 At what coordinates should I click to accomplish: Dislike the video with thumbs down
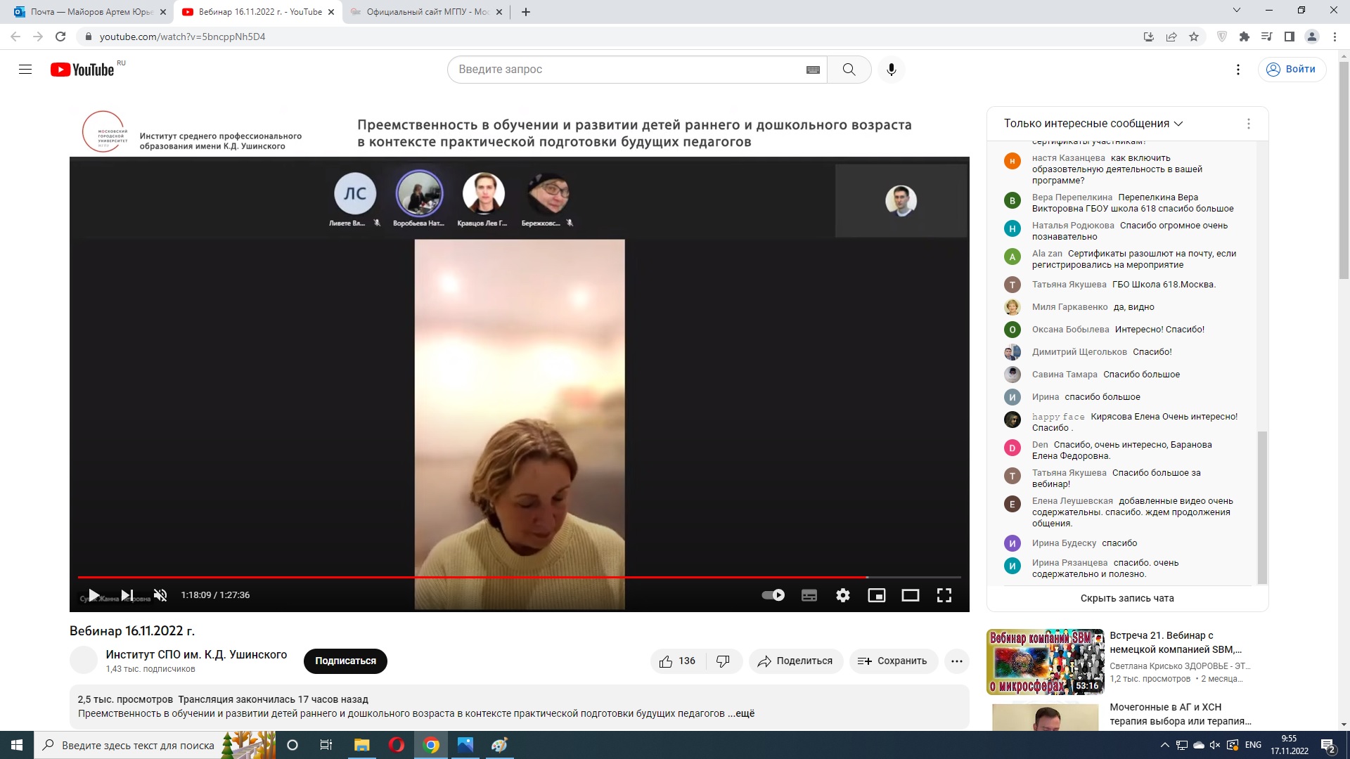coord(723,661)
